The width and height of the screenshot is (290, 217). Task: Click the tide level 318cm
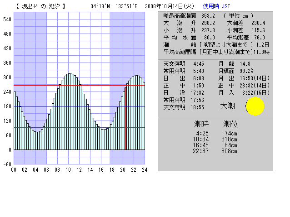pyautogui.click(x=230, y=139)
